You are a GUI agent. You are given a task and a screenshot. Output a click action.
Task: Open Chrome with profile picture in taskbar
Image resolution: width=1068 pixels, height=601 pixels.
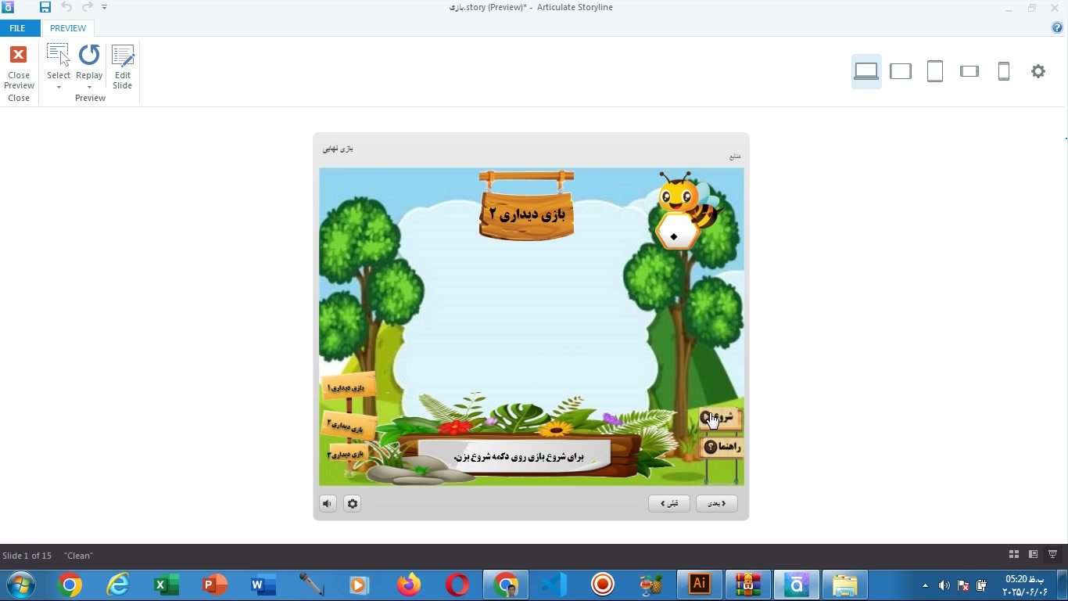506,585
